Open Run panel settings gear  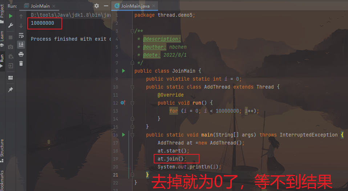click(96, 6)
